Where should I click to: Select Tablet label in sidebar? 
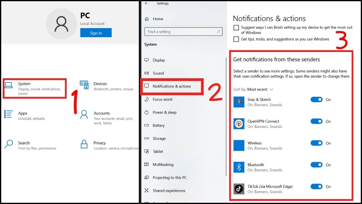(x=158, y=151)
